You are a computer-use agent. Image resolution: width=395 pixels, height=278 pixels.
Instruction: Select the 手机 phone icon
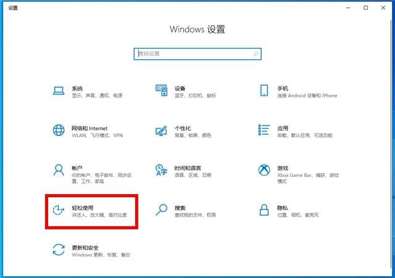click(x=264, y=91)
